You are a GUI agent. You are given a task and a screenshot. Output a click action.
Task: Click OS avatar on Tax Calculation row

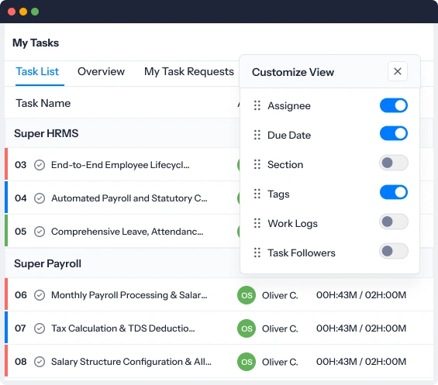(x=247, y=328)
